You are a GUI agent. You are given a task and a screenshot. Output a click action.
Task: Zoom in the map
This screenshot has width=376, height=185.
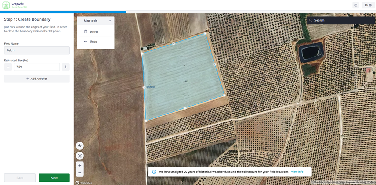[80, 165]
